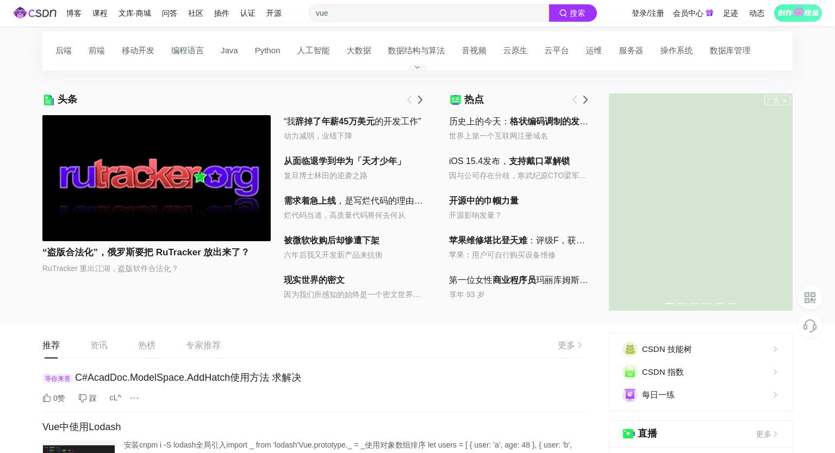Viewport: 835px width, 453px height.
Task: Open hot topic 开源中的巾帼力量
Action: point(484,200)
